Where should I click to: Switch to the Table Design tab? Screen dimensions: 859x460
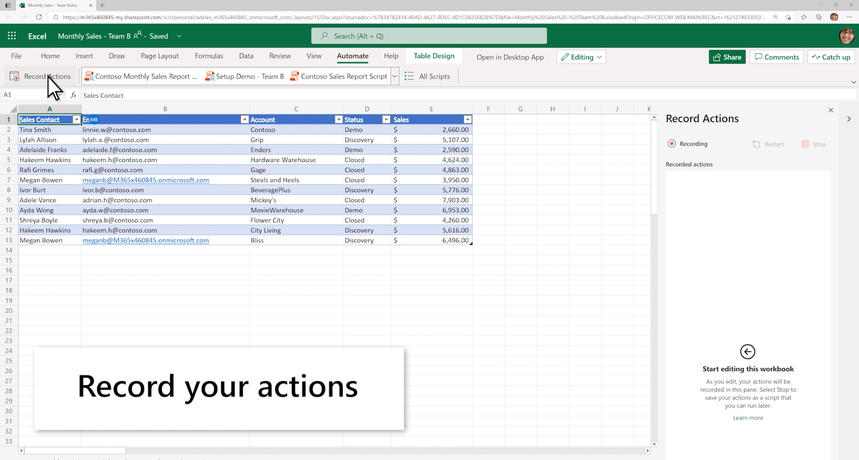tap(434, 56)
